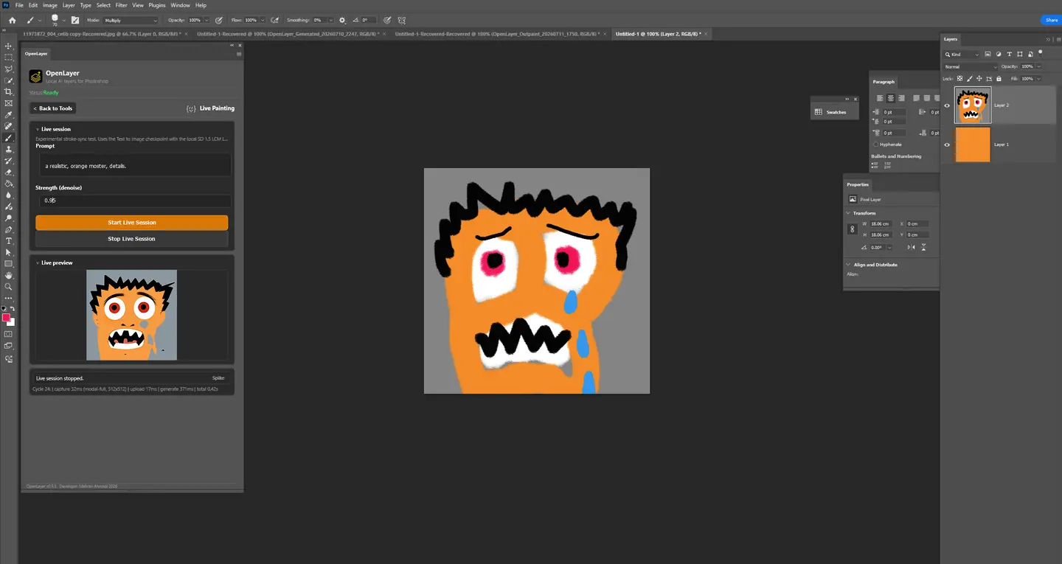
Task: Toggle lock position icon
Action: 979,78
